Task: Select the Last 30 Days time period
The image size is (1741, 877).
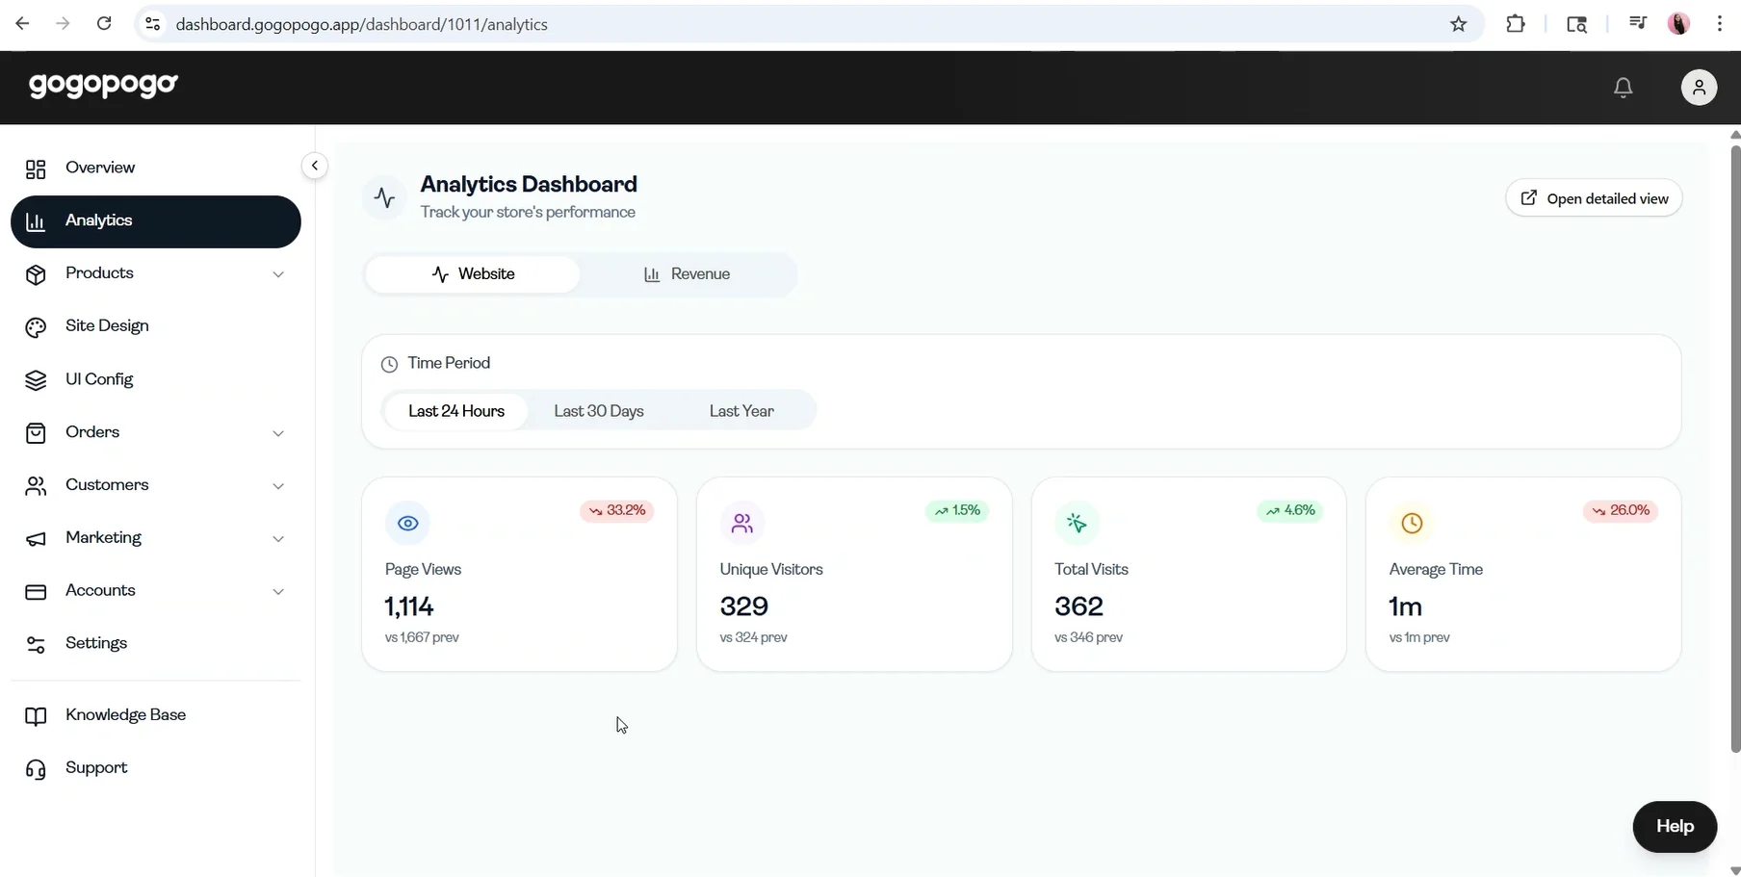Action: pos(599,411)
